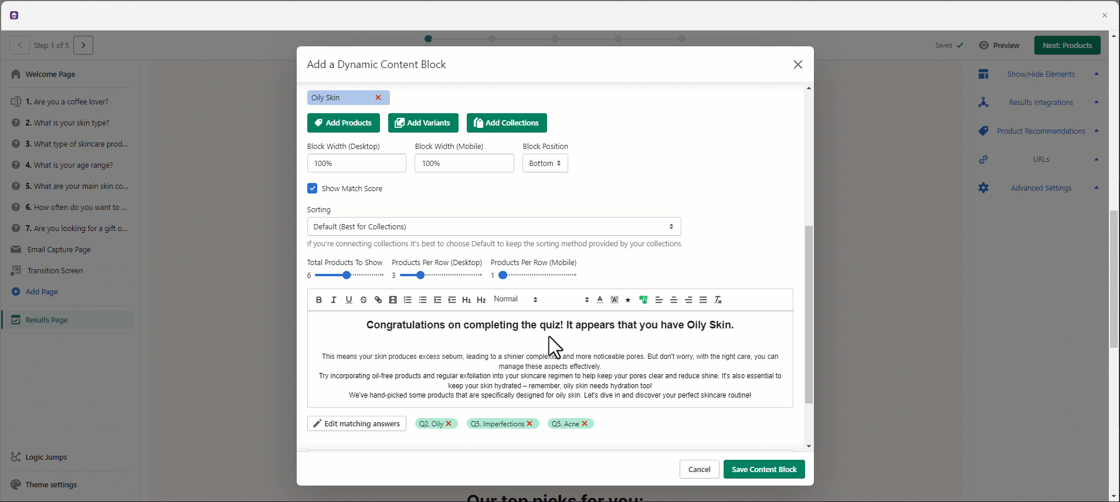Justify text in editor
This screenshot has width=1120, height=502.
(703, 300)
